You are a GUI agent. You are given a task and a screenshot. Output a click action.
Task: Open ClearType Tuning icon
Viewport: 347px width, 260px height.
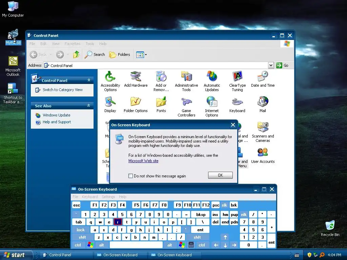point(237,81)
